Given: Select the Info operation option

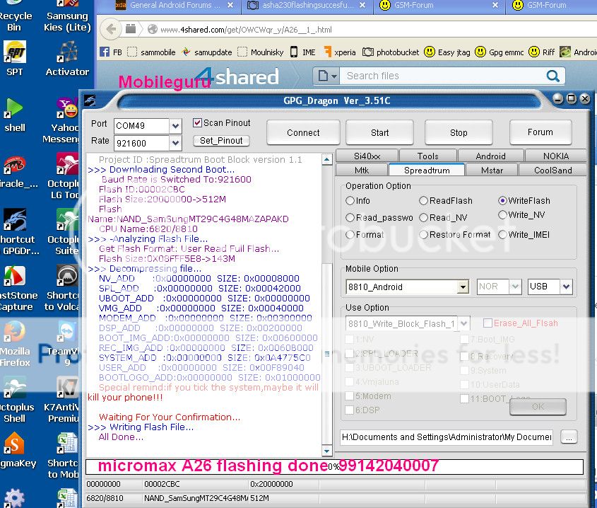Looking at the screenshot, I should 350,201.
